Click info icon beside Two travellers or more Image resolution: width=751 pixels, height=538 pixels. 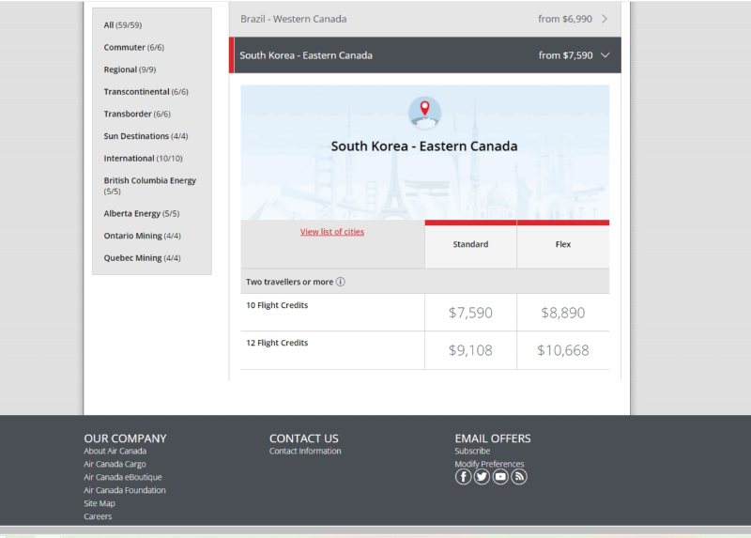[341, 282]
